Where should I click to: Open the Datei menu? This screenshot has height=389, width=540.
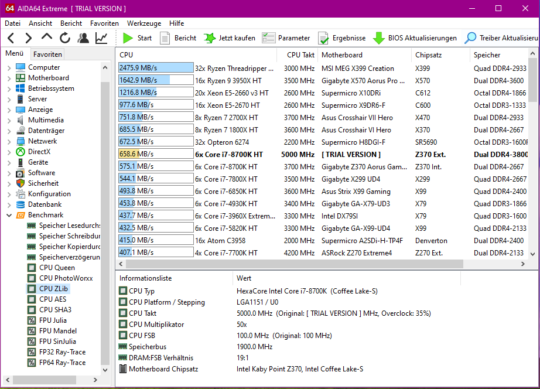click(x=13, y=23)
